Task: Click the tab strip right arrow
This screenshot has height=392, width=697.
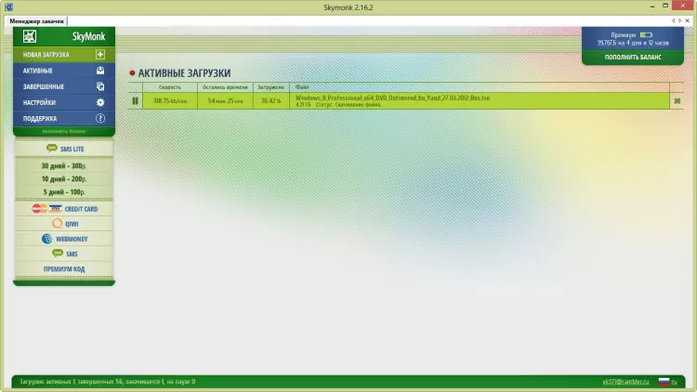Action: click(679, 20)
